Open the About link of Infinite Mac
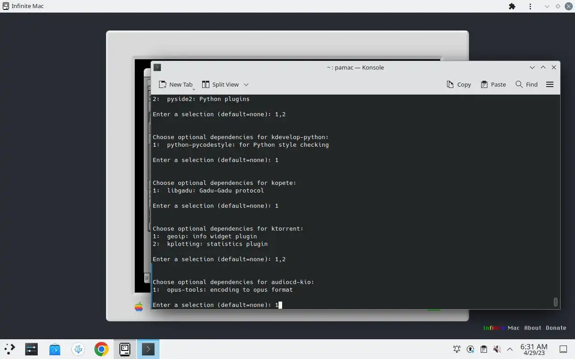 point(533,328)
